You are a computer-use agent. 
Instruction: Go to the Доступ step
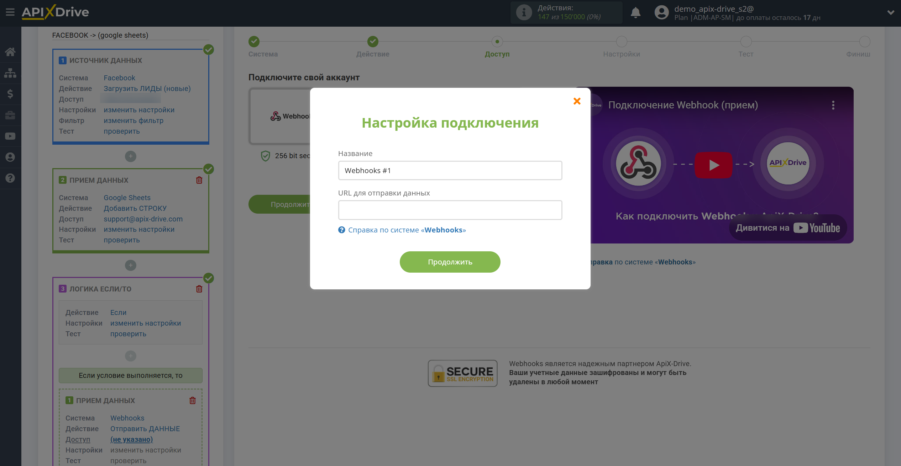(497, 42)
